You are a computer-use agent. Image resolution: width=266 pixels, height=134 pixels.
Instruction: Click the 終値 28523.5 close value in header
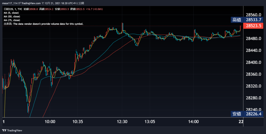click(x=77, y=9)
